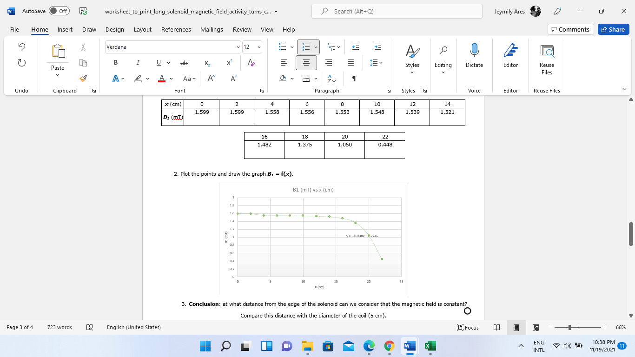Align paragraph to the left

[x=284, y=62]
